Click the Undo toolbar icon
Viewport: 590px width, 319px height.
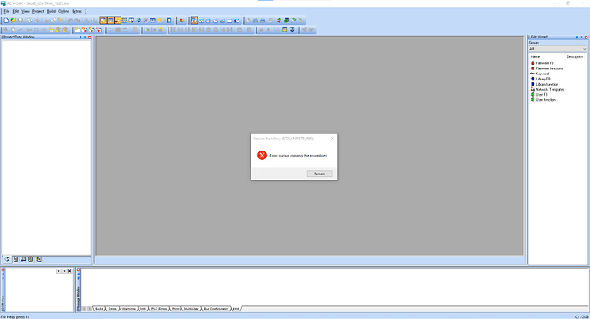[x=70, y=21]
